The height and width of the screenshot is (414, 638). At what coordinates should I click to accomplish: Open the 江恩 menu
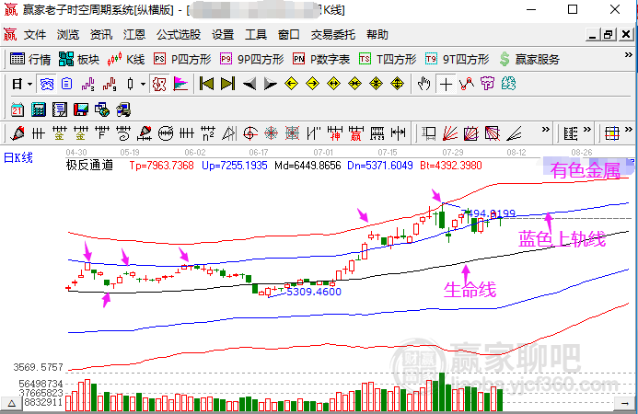(134, 35)
